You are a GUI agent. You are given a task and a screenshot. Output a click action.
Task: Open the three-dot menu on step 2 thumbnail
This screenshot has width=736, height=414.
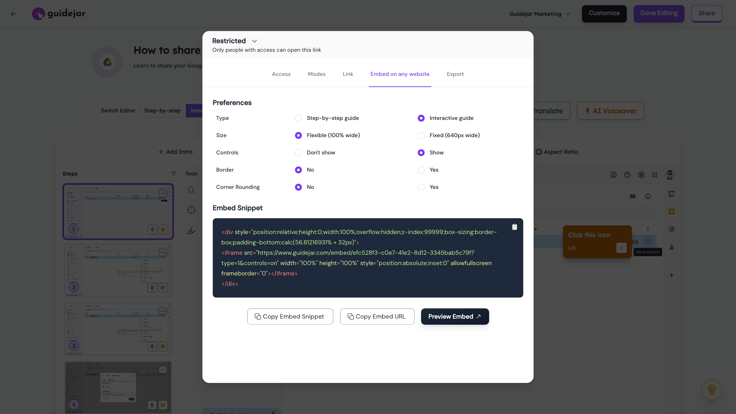163,252
